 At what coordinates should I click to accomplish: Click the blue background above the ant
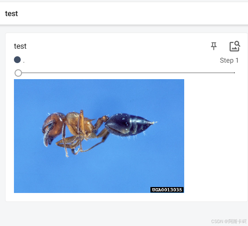pyautogui.click(x=99, y=95)
